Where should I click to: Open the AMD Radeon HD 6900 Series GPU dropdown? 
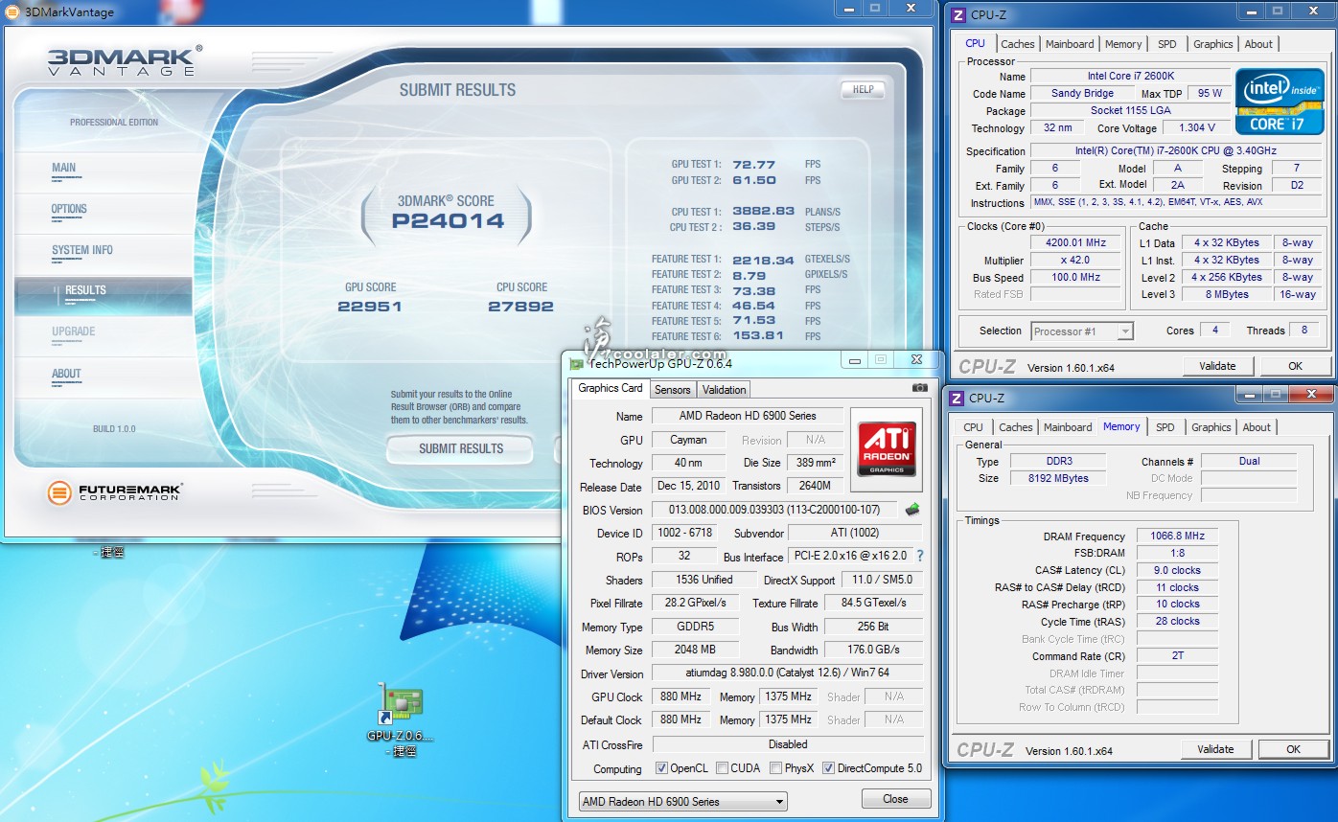[682, 802]
